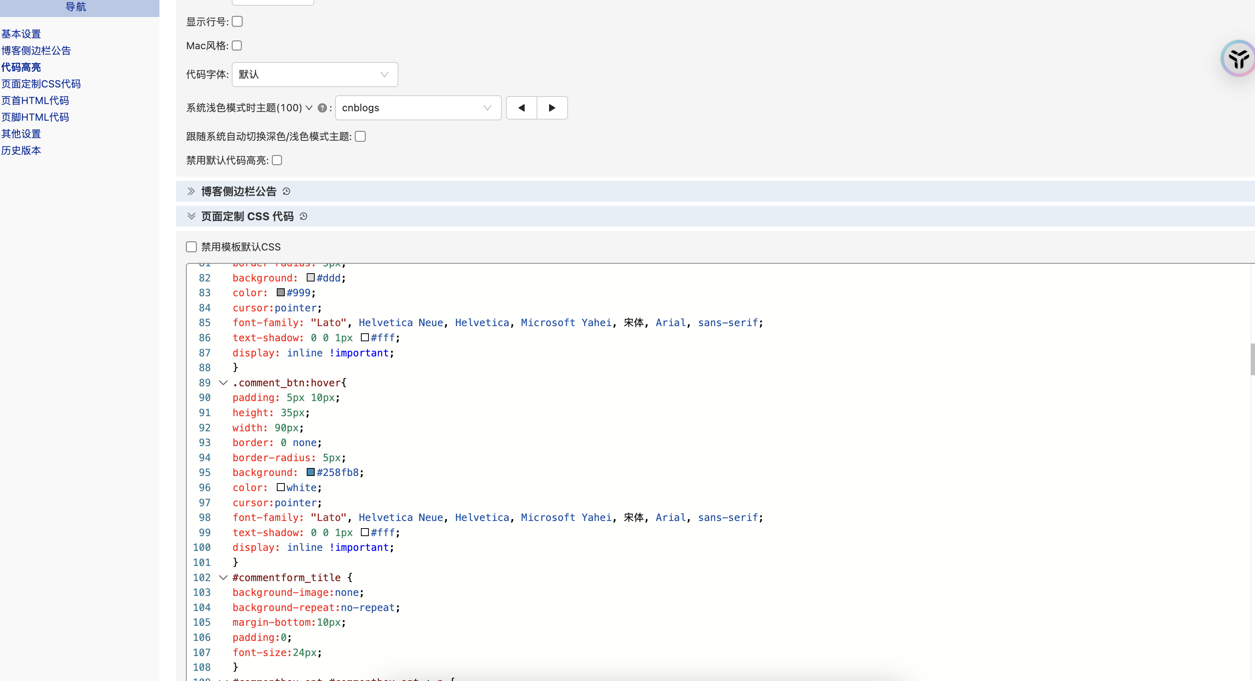Open 历史版本 link in navigation
This screenshot has width=1255, height=681.
click(x=21, y=151)
